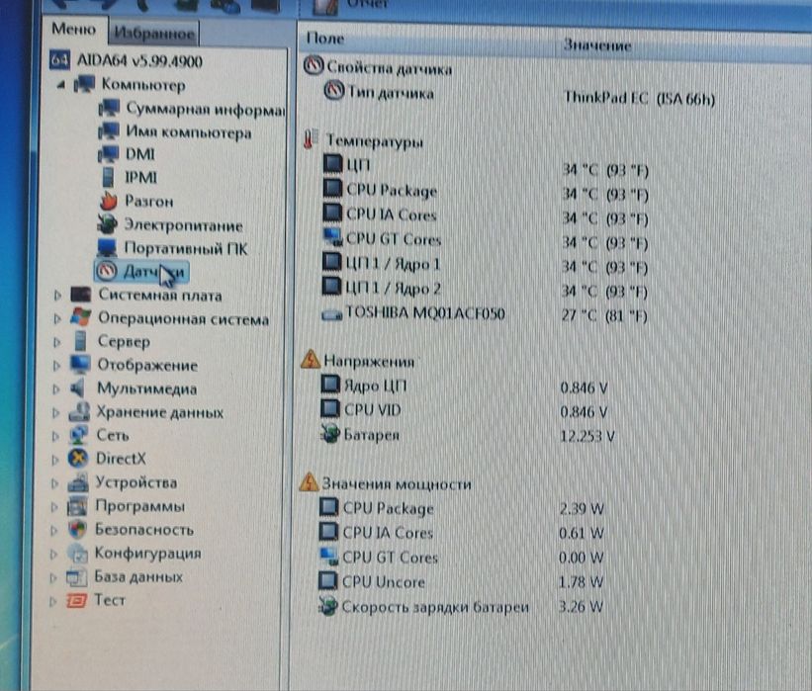Select the Свойства датчика group heading

click(389, 68)
